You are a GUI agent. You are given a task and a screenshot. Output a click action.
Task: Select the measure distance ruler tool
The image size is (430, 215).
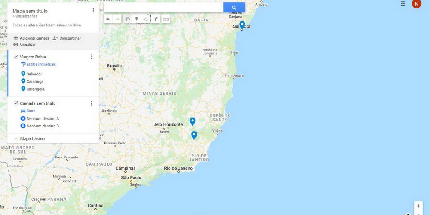point(166,19)
